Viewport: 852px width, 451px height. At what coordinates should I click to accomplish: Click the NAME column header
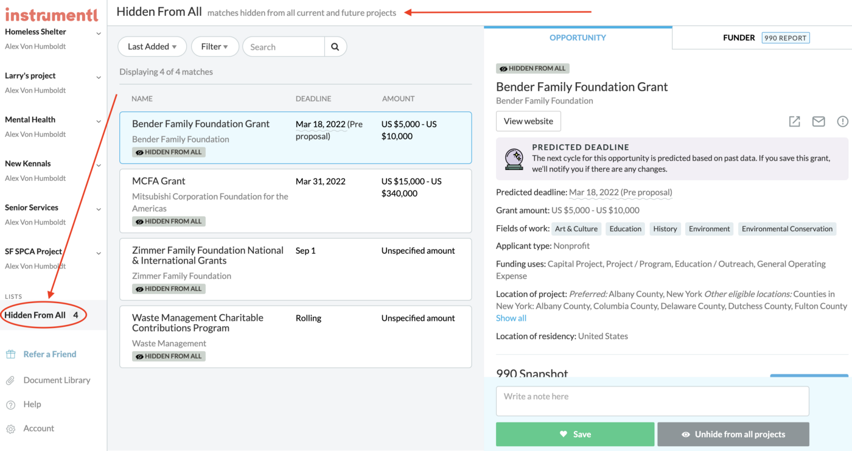tap(142, 99)
